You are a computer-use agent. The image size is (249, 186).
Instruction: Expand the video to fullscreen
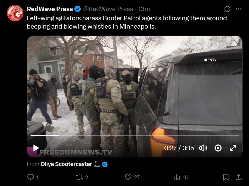[233, 148]
